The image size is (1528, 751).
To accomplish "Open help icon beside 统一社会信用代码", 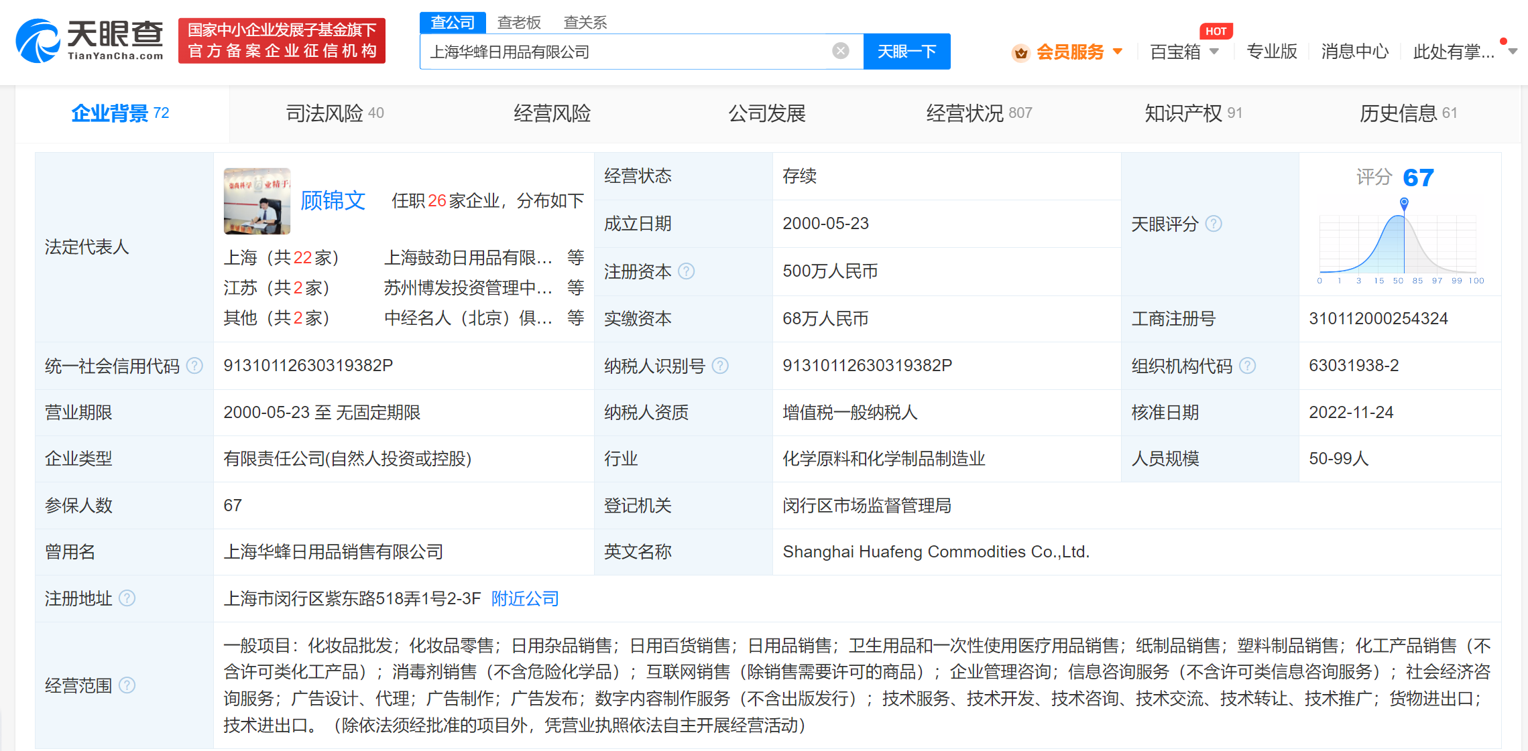I will (x=194, y=366).
